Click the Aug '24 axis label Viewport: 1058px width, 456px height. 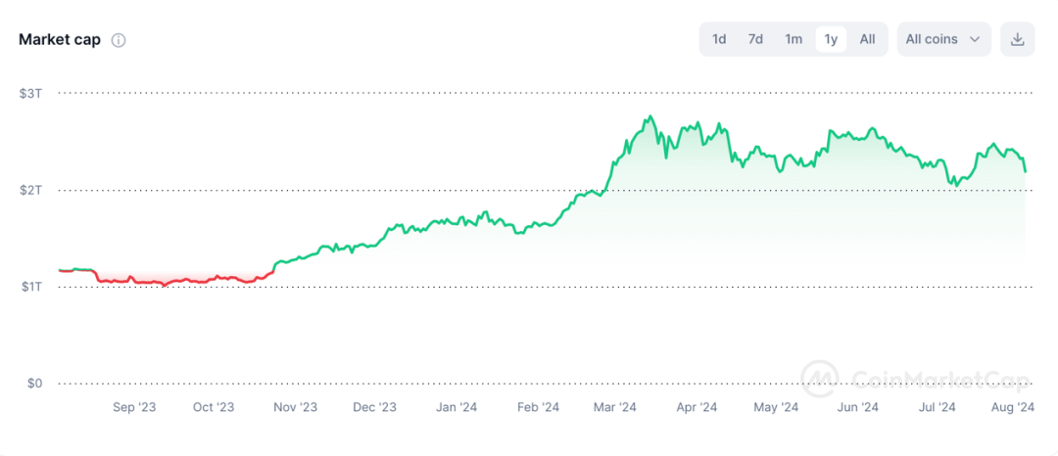click(1013, 407)
